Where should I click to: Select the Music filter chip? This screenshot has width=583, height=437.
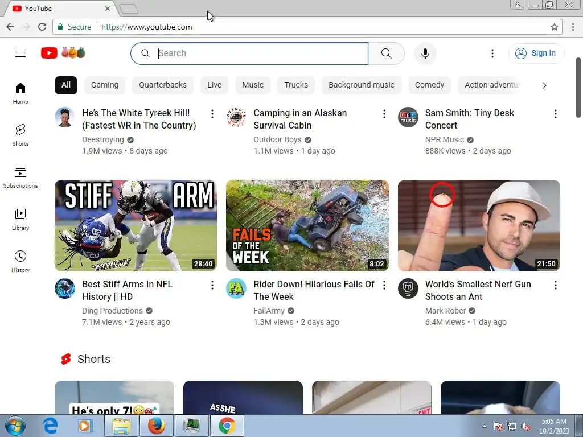pos(253,85)
